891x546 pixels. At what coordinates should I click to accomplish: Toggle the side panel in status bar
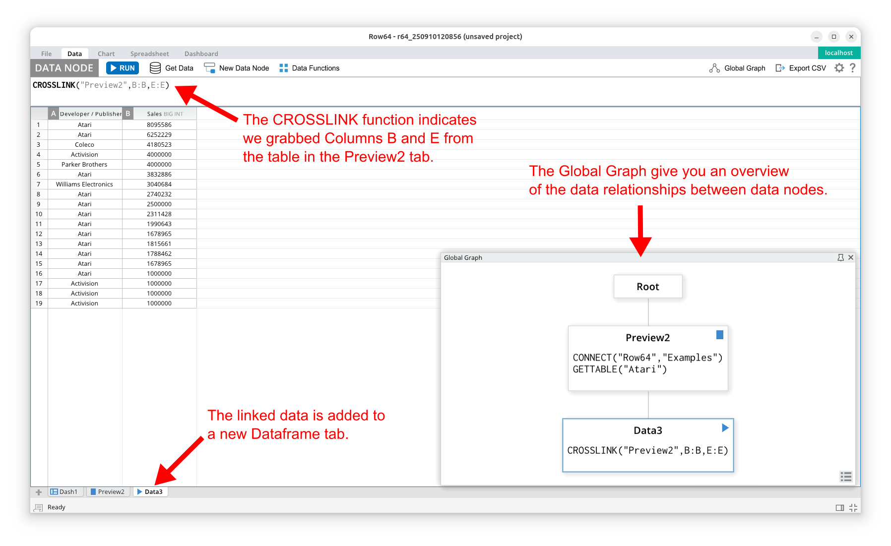click(839, 507)
